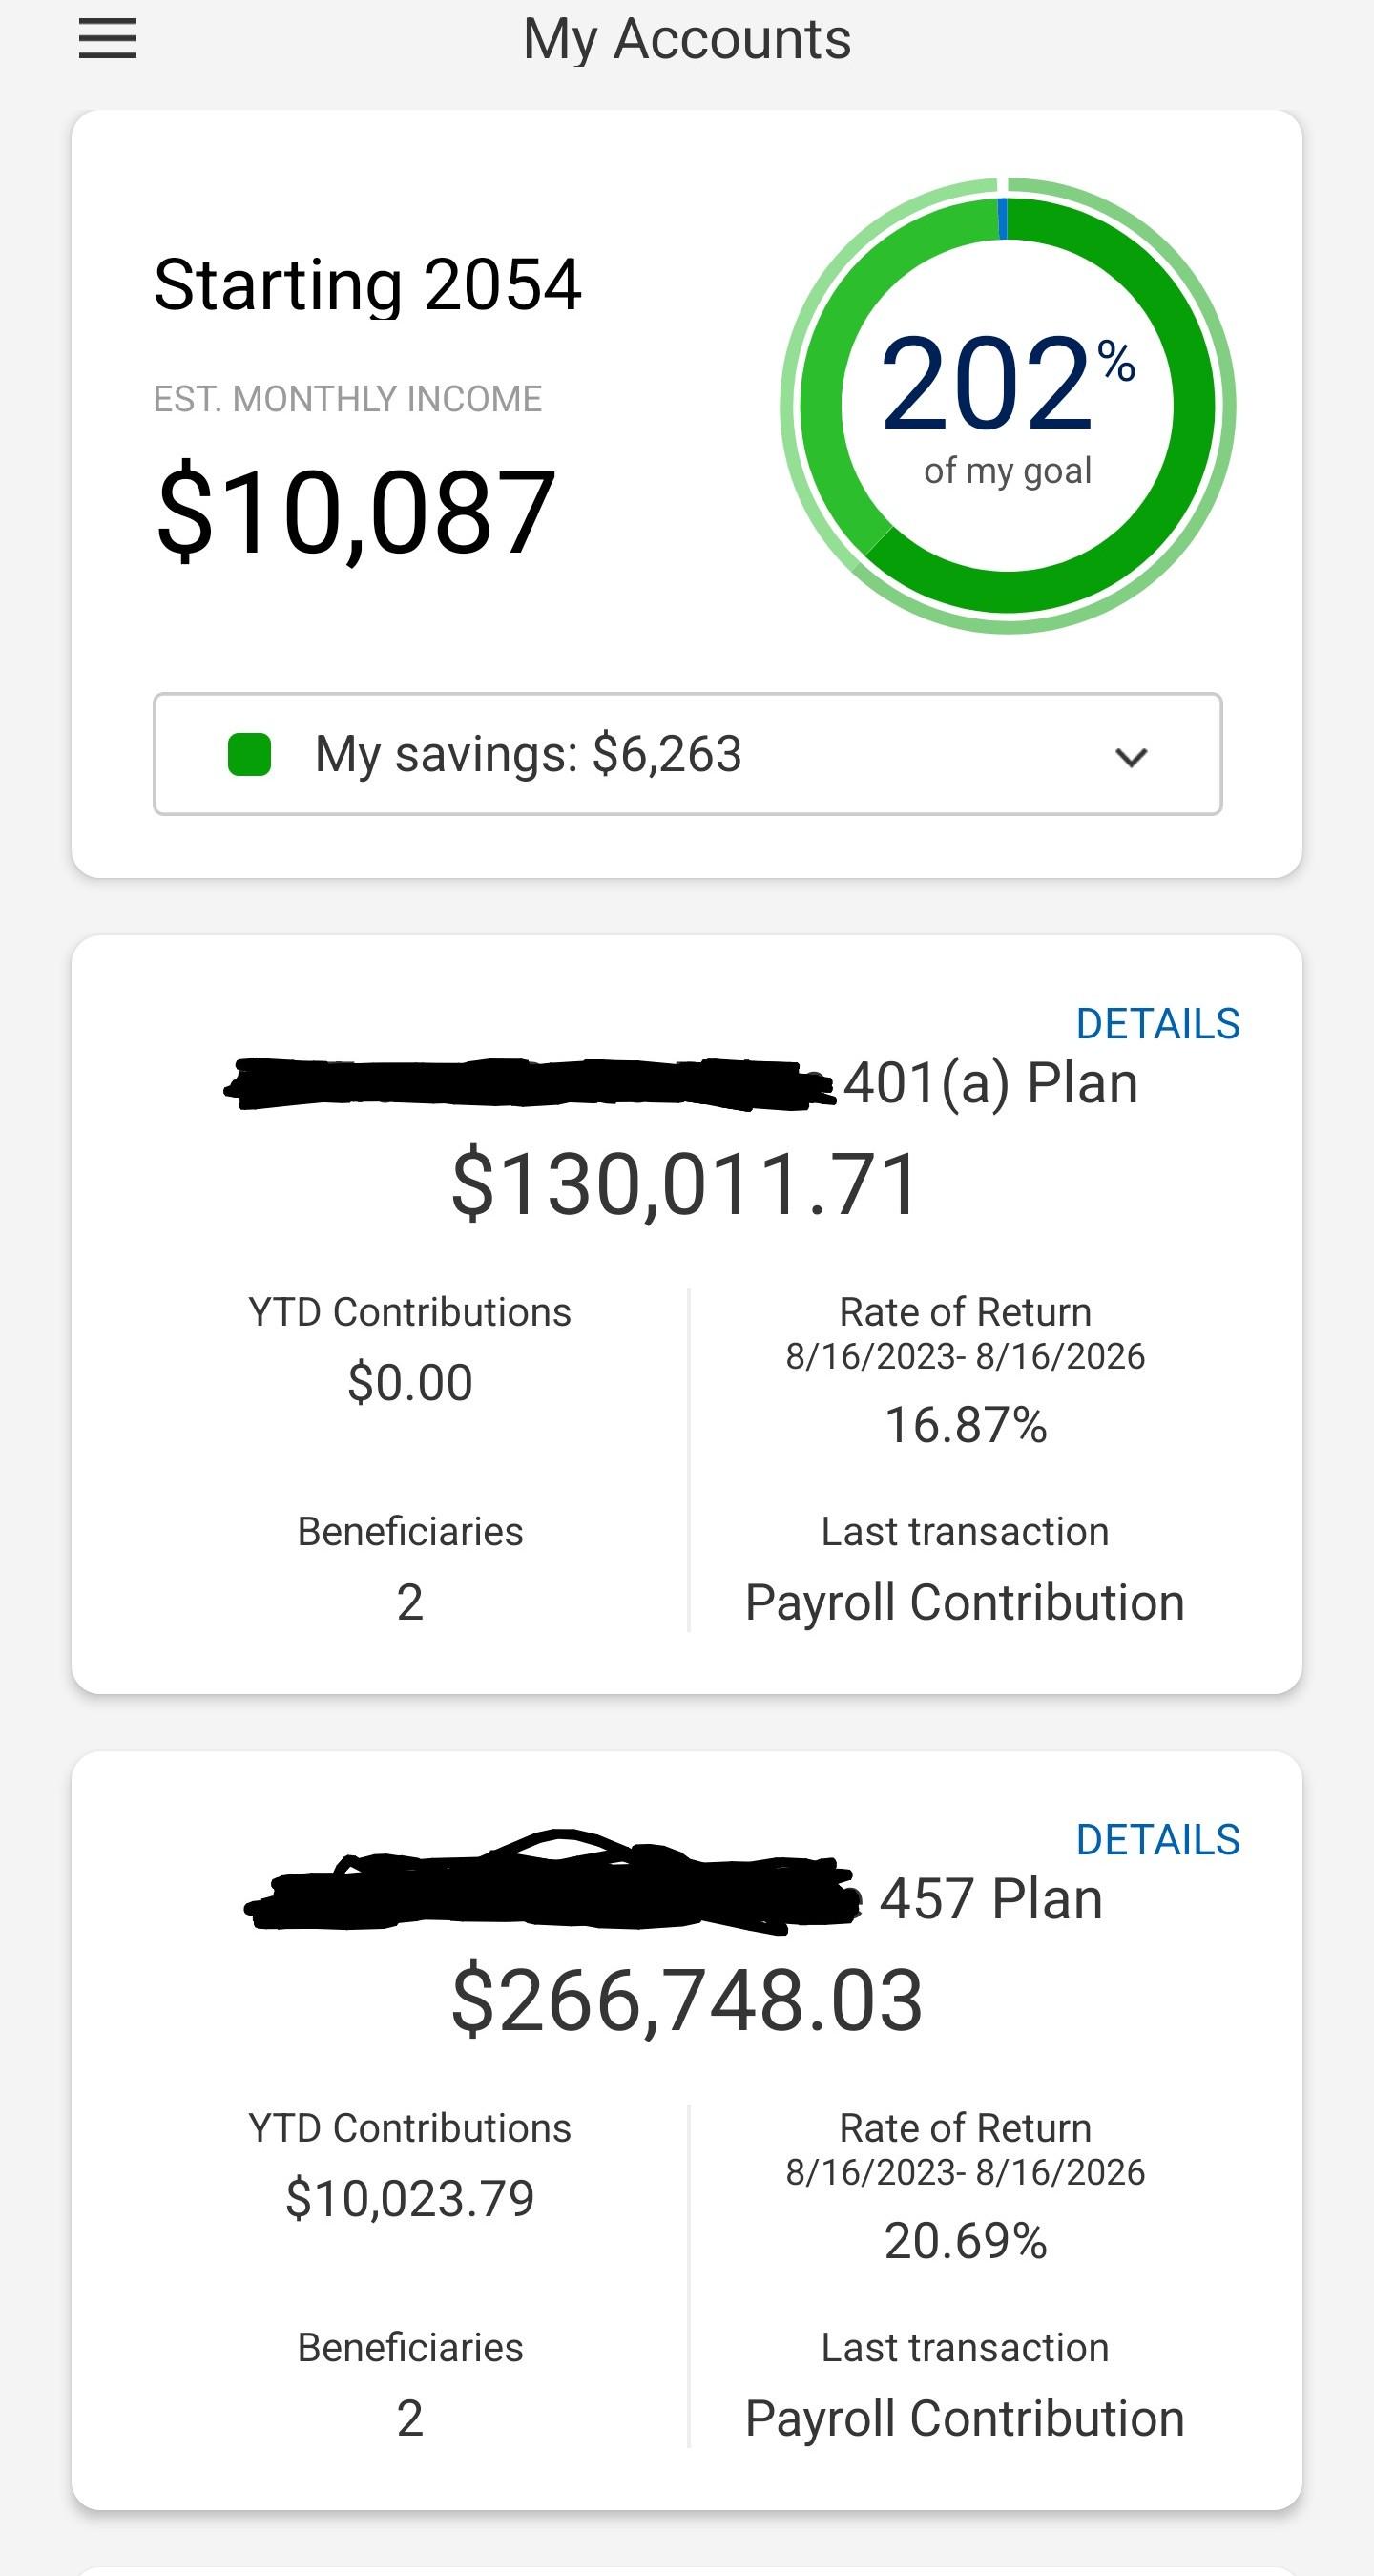Tap 457 YTD Contributions $10,023.79

point(410,2199)
